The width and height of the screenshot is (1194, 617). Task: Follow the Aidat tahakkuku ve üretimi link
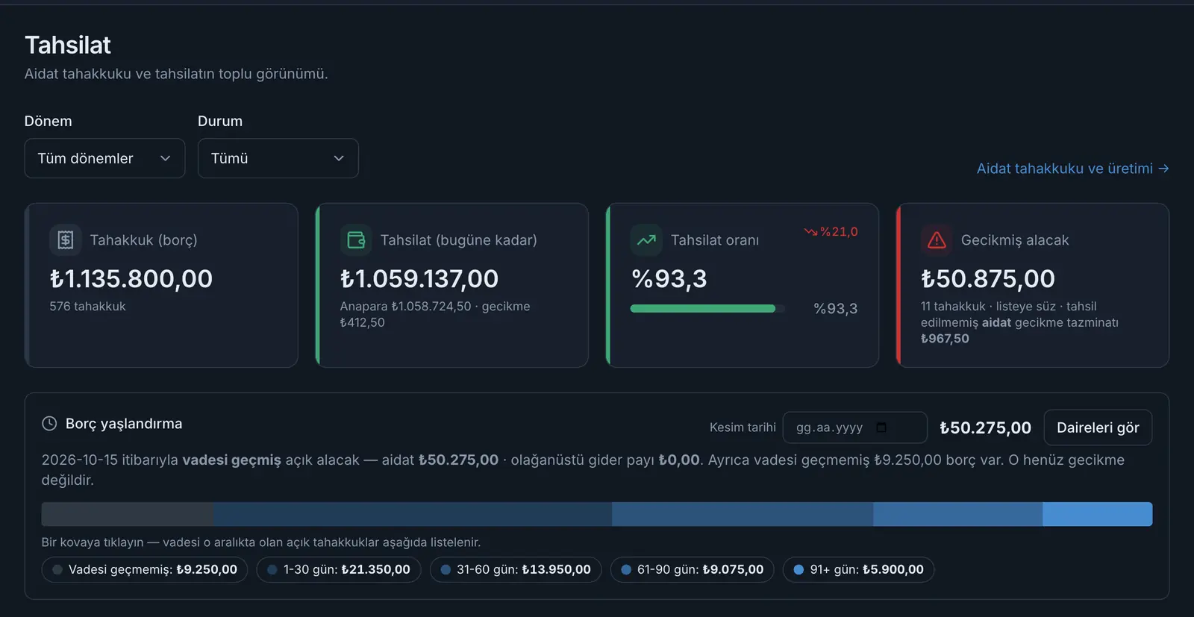click(1072, 169)
